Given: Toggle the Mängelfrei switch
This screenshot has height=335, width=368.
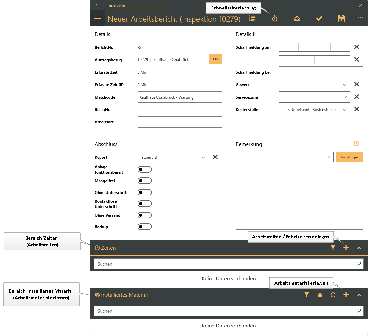Looking at the screenshot, I should coord(145,181).
